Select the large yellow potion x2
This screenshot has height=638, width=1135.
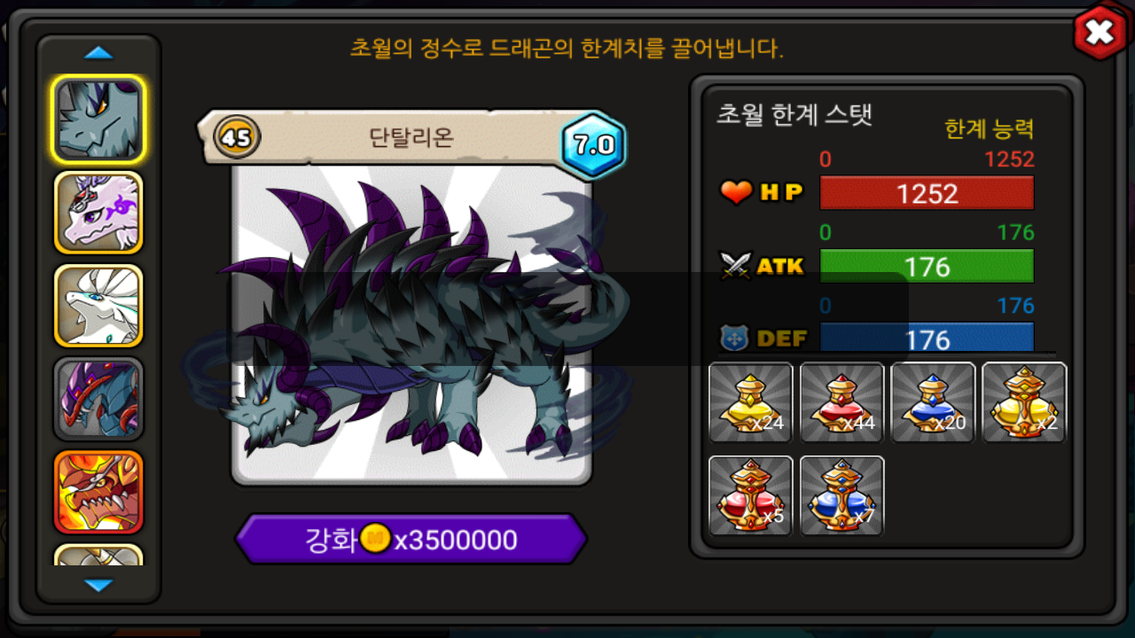[1024, 402]
